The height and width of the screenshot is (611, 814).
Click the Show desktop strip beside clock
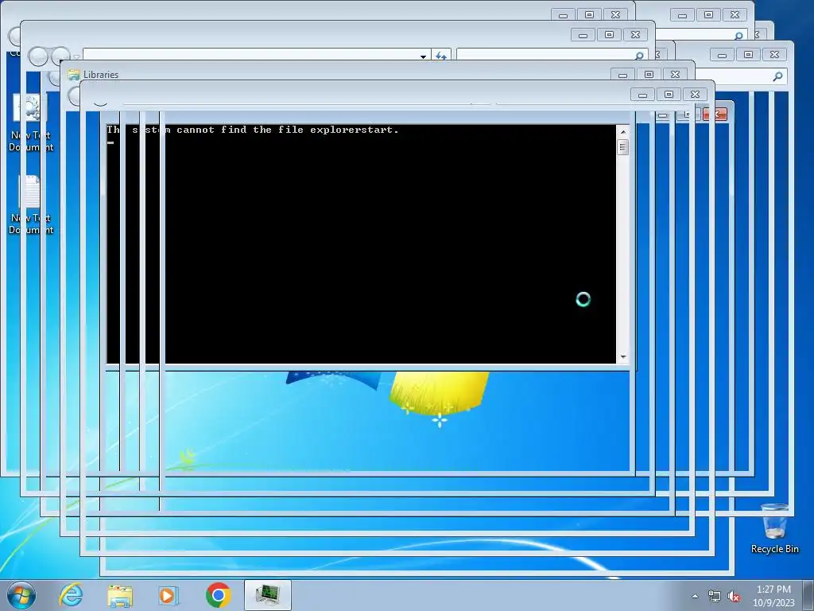tap(808, 596)
